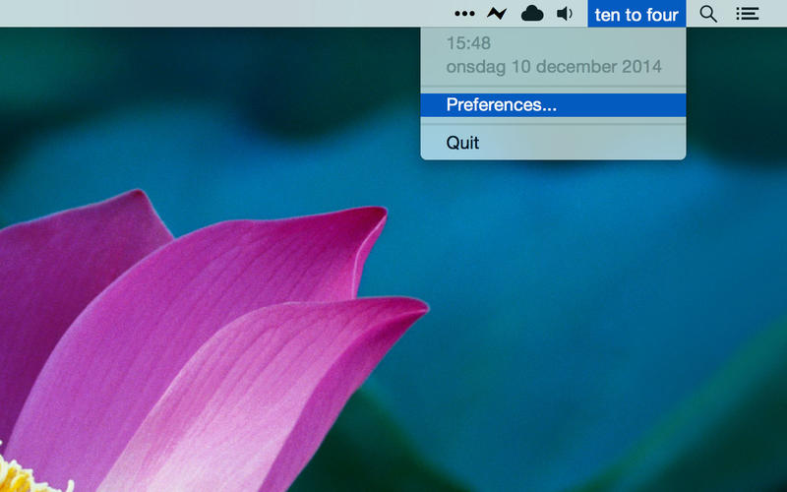Click the separator line below the date
This screenshot has width=787, height=492.
click(x=553, y=86)
